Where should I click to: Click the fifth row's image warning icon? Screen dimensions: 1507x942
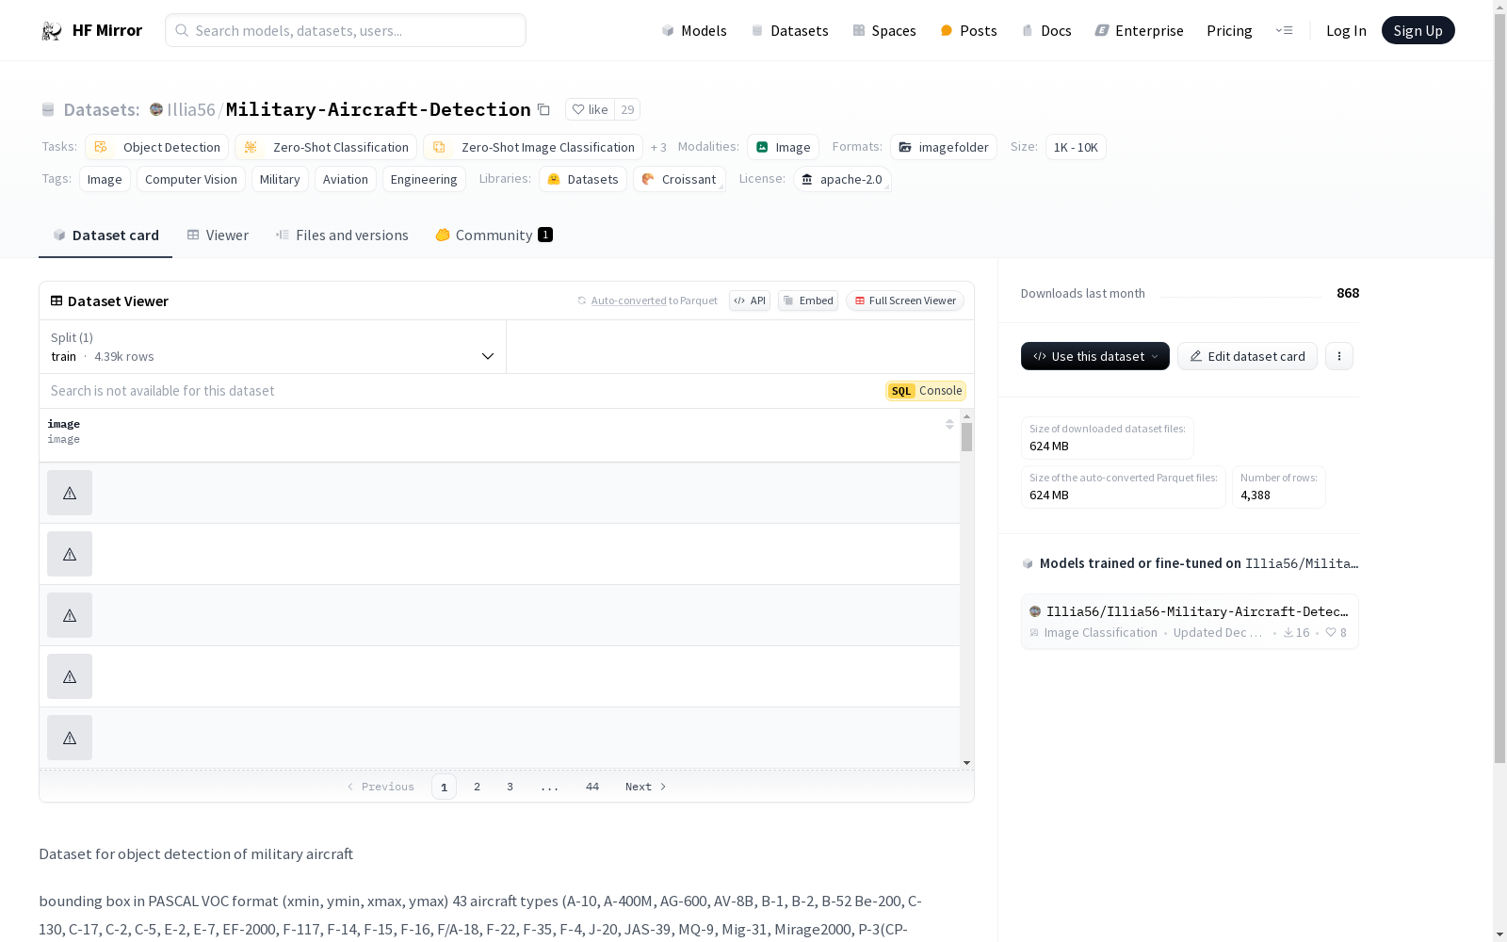coord(70,738)
